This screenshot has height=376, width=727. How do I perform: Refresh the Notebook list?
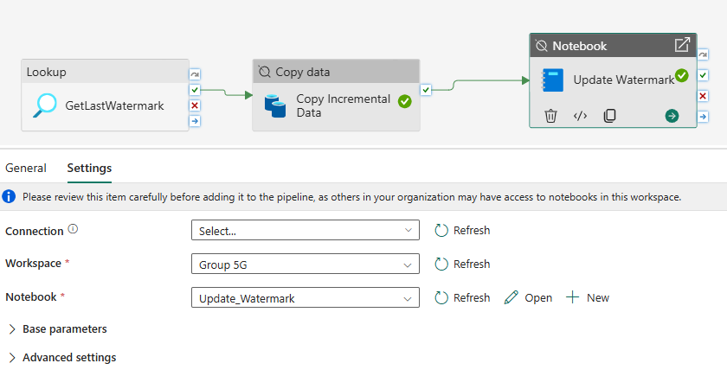click(462, 297)
